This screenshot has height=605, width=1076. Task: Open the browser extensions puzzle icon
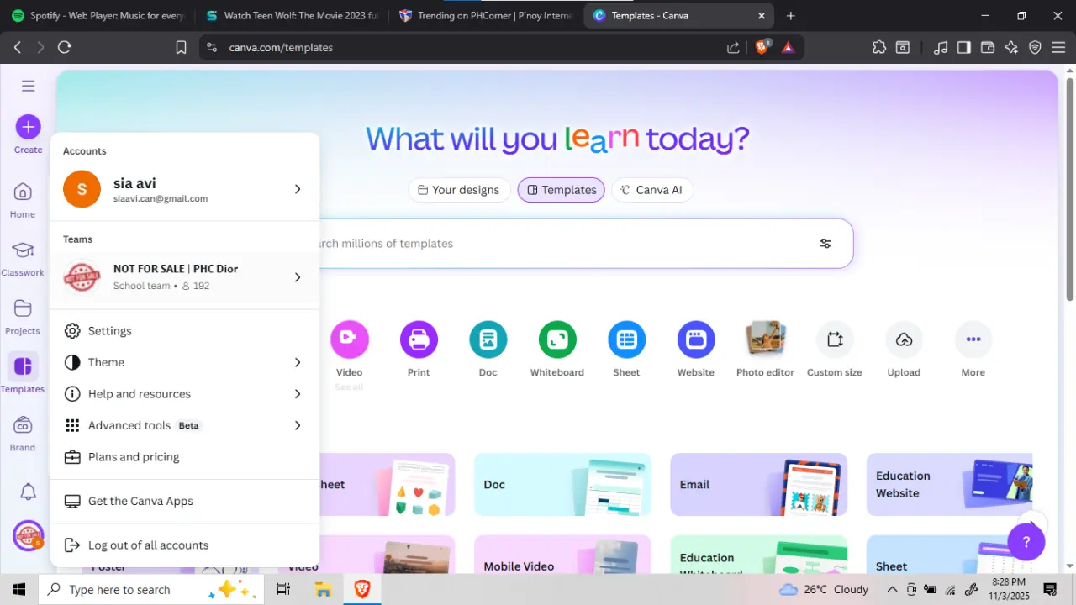coord(879,48)
